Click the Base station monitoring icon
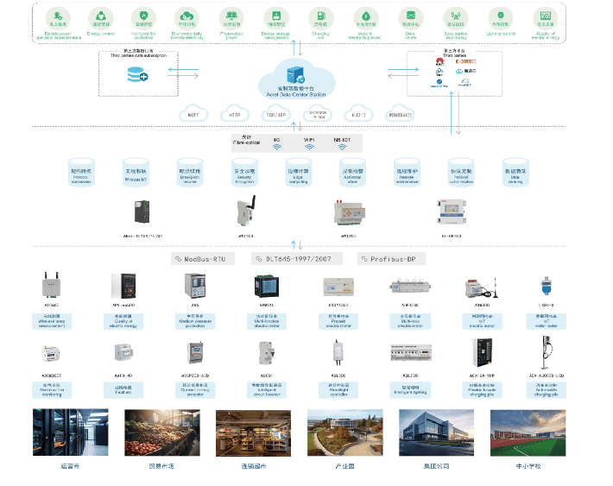 [x=456, y=18]
